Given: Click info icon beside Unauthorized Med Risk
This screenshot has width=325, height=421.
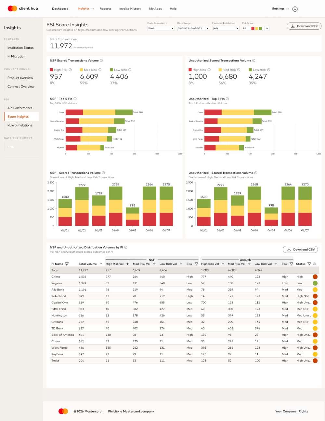Looking at the screenshot, I should [239, 70].
